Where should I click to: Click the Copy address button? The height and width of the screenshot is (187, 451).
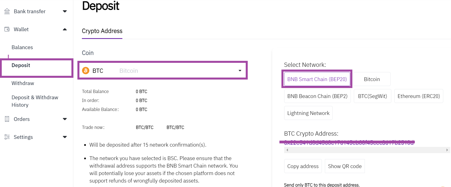303,166
